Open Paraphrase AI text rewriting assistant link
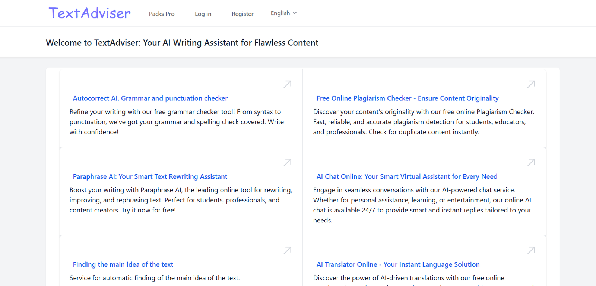This screenshot has height=286, width=596. [x=150, y=176]
